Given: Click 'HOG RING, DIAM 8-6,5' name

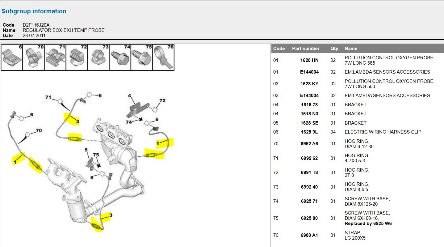Looking at the screenshot, I should pyautogui.click(x=357, y=187).
